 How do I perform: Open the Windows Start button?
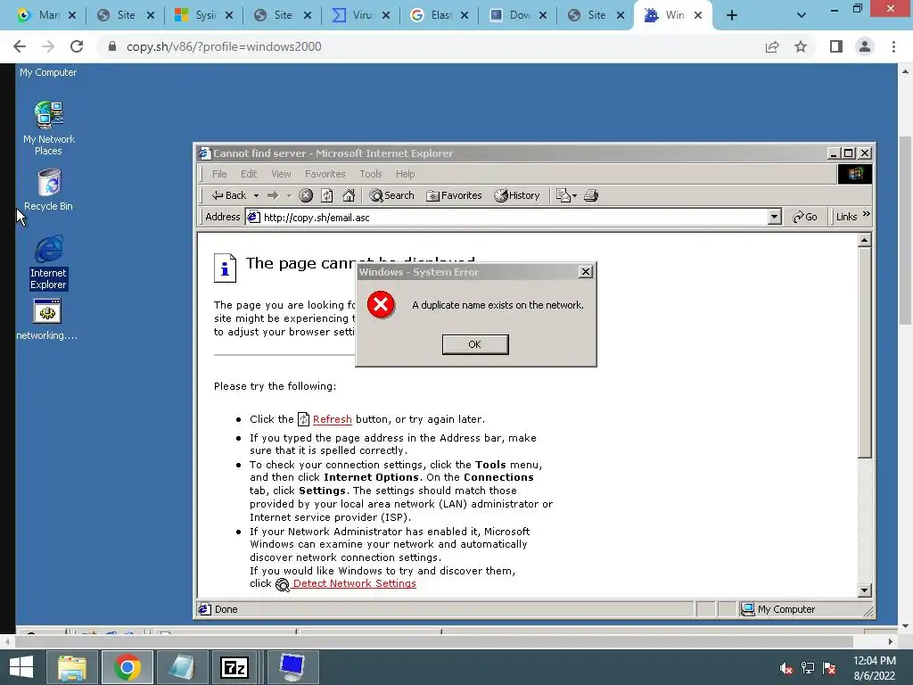tap(21, 667)
